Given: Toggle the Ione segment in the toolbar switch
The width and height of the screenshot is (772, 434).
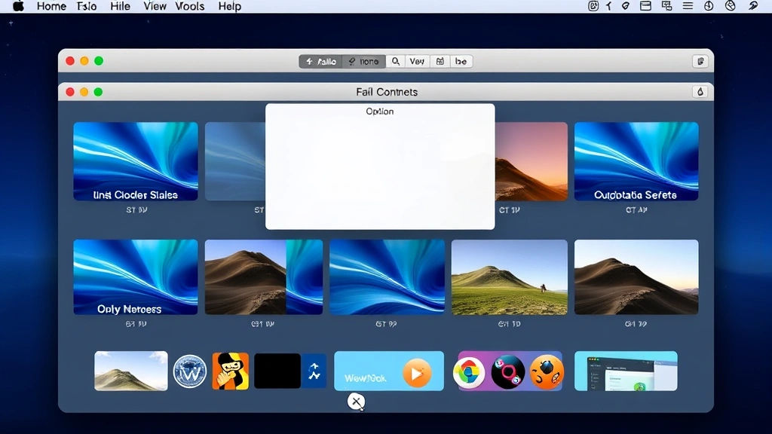Looking at the screenshot, I should (x=364, y=61).
